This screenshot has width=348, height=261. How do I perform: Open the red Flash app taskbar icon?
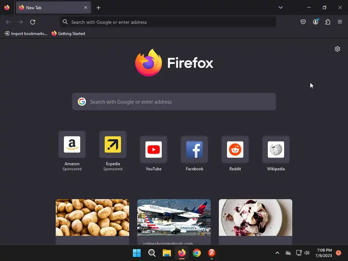pos(211,253)
